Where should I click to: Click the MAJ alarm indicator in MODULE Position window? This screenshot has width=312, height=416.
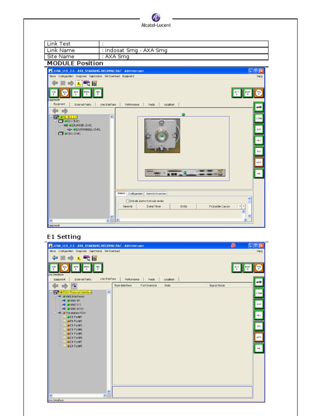point(65,93)
